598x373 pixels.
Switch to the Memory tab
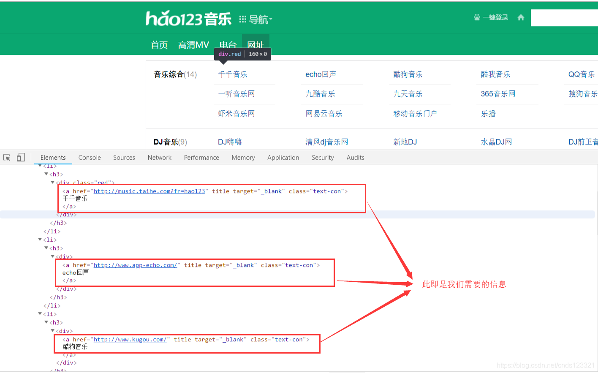point(243,158)
